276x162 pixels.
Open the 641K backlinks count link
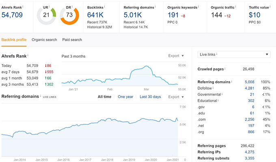(x=95, y=15)
